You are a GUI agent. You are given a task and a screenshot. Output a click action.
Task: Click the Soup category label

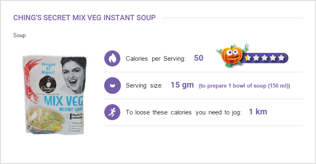click(19, 35)
